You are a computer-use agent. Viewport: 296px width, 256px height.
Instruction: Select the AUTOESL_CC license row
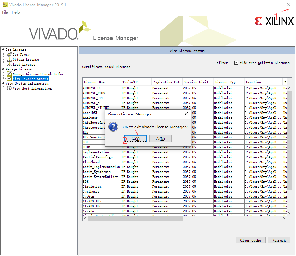[x=185, y=88]
